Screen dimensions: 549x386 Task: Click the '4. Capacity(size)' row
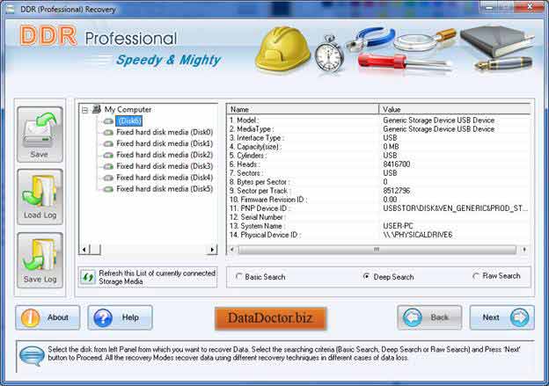pyautogui.click(x=378, y=147)
